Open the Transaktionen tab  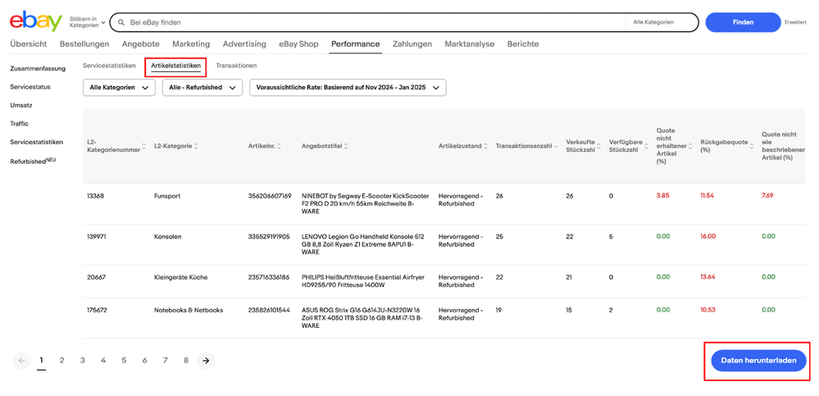[x=236, y=66]
